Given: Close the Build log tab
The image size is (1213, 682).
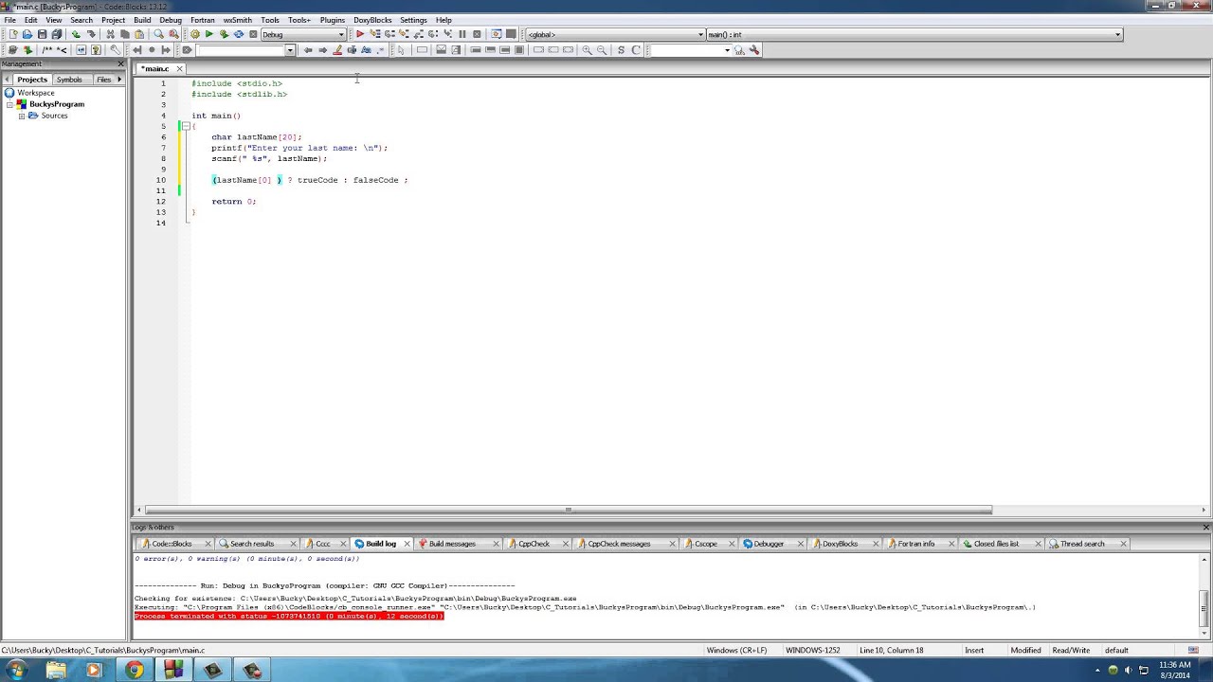Looking at the screenshot, I should point(407,544).
